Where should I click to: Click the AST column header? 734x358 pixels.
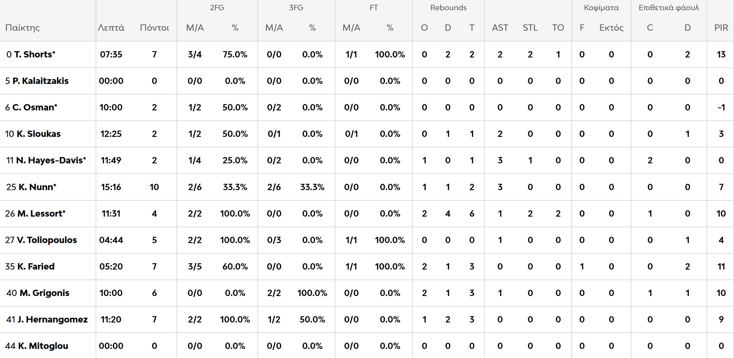(500, 28)
